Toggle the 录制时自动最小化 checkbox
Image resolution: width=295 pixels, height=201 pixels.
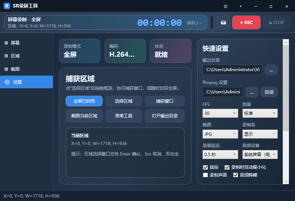[227, 167]
